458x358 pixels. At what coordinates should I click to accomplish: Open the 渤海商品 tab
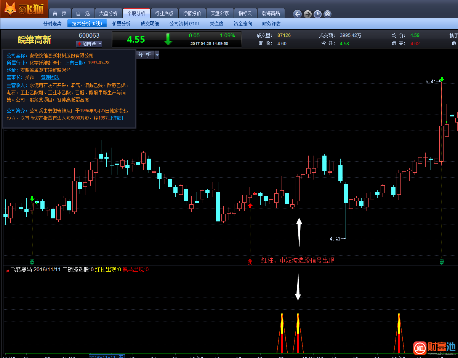point(271,13)
